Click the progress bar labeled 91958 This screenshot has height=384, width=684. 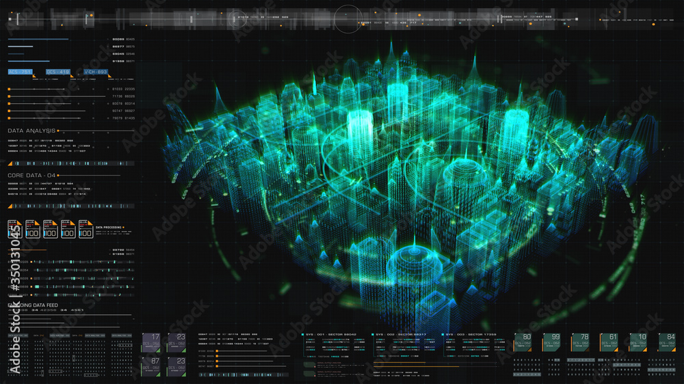click(29, 61)
